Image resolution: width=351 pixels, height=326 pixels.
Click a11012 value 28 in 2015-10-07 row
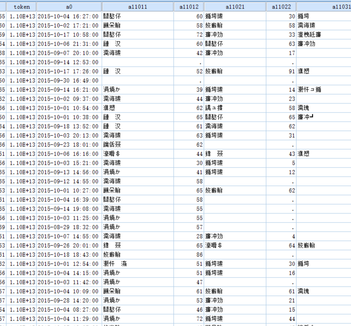199,236
